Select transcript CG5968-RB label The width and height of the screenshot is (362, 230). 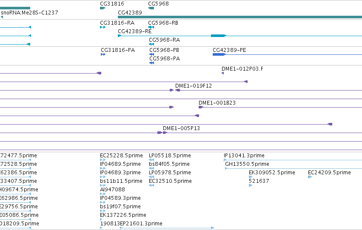(163, 23)
